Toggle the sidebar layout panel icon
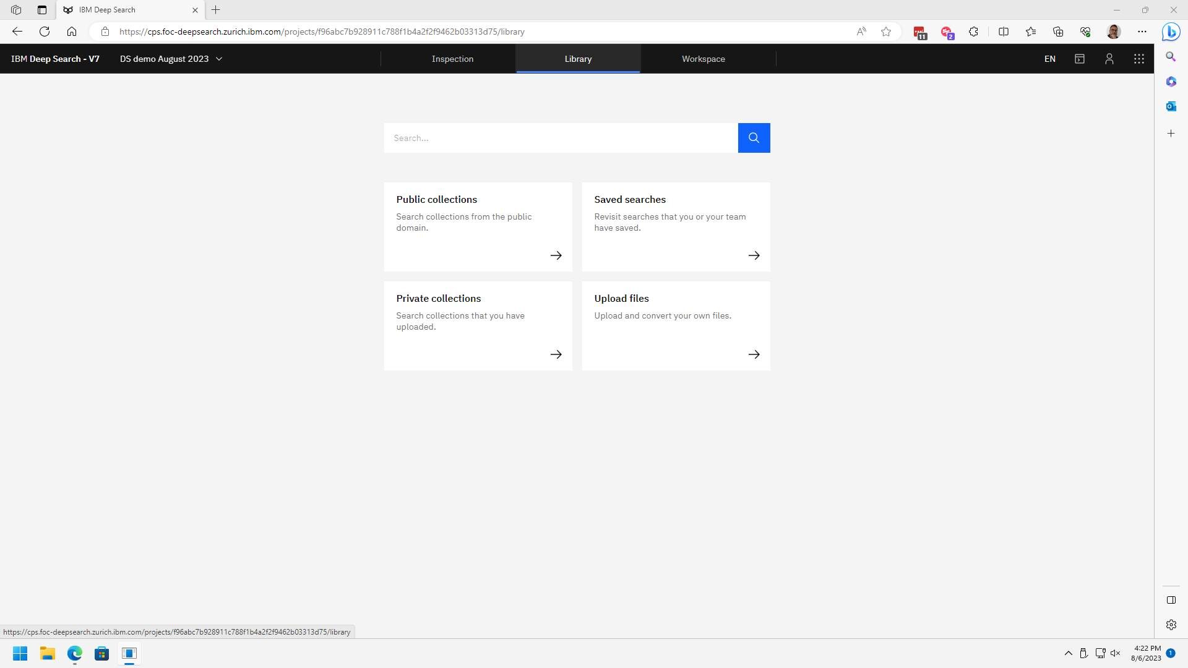This screenshot has width=1188, height=668. click(1171, 600)
